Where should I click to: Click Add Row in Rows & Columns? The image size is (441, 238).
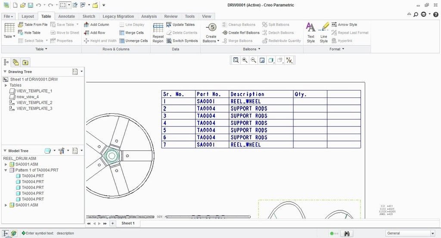(x=94, y=33)
